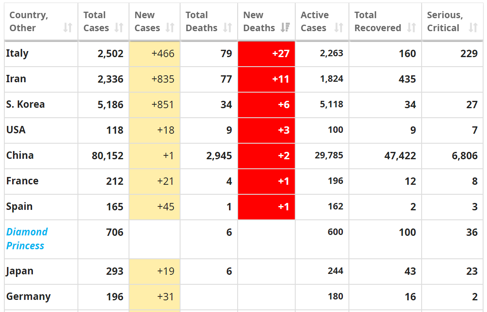Click Japan's new cases +19
This screenshot has height=312, width=487.
[x=165, y=271]
